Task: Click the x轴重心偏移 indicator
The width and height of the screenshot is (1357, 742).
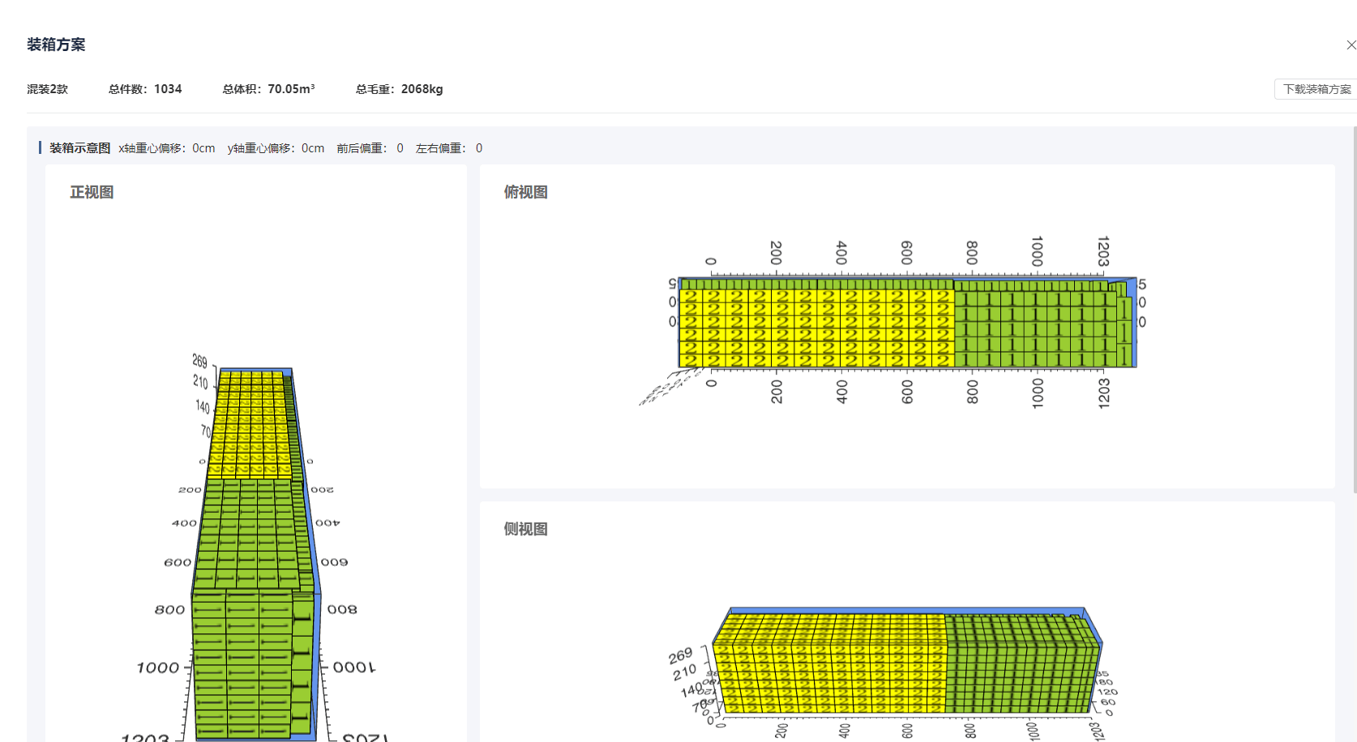Action: coord(166,148)
